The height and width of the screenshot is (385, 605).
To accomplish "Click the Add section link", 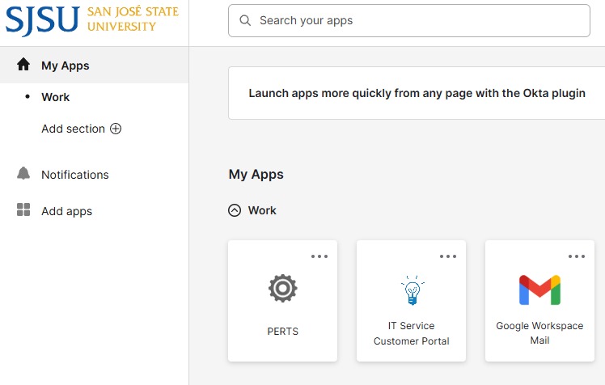I will tap(73, 129).
